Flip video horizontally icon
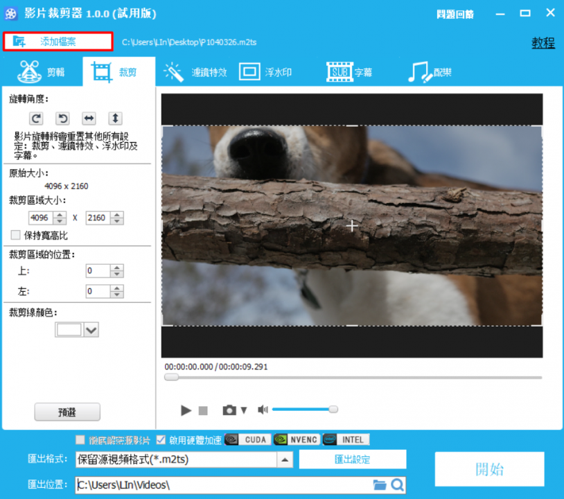Viewport: 564px width, 499px height. (x=89, y=119)
